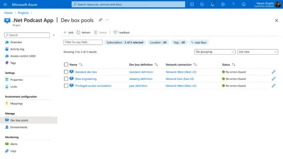
Task: Open the List view dropdown
Action: (x=258, y=52)
